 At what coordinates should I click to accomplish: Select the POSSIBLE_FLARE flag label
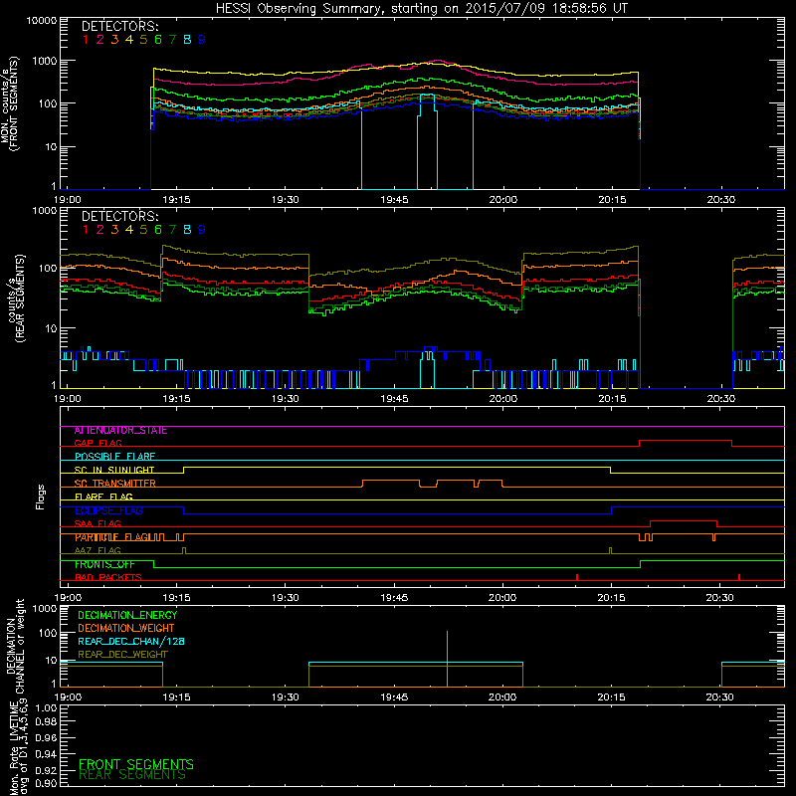click(x=114, y=457)
